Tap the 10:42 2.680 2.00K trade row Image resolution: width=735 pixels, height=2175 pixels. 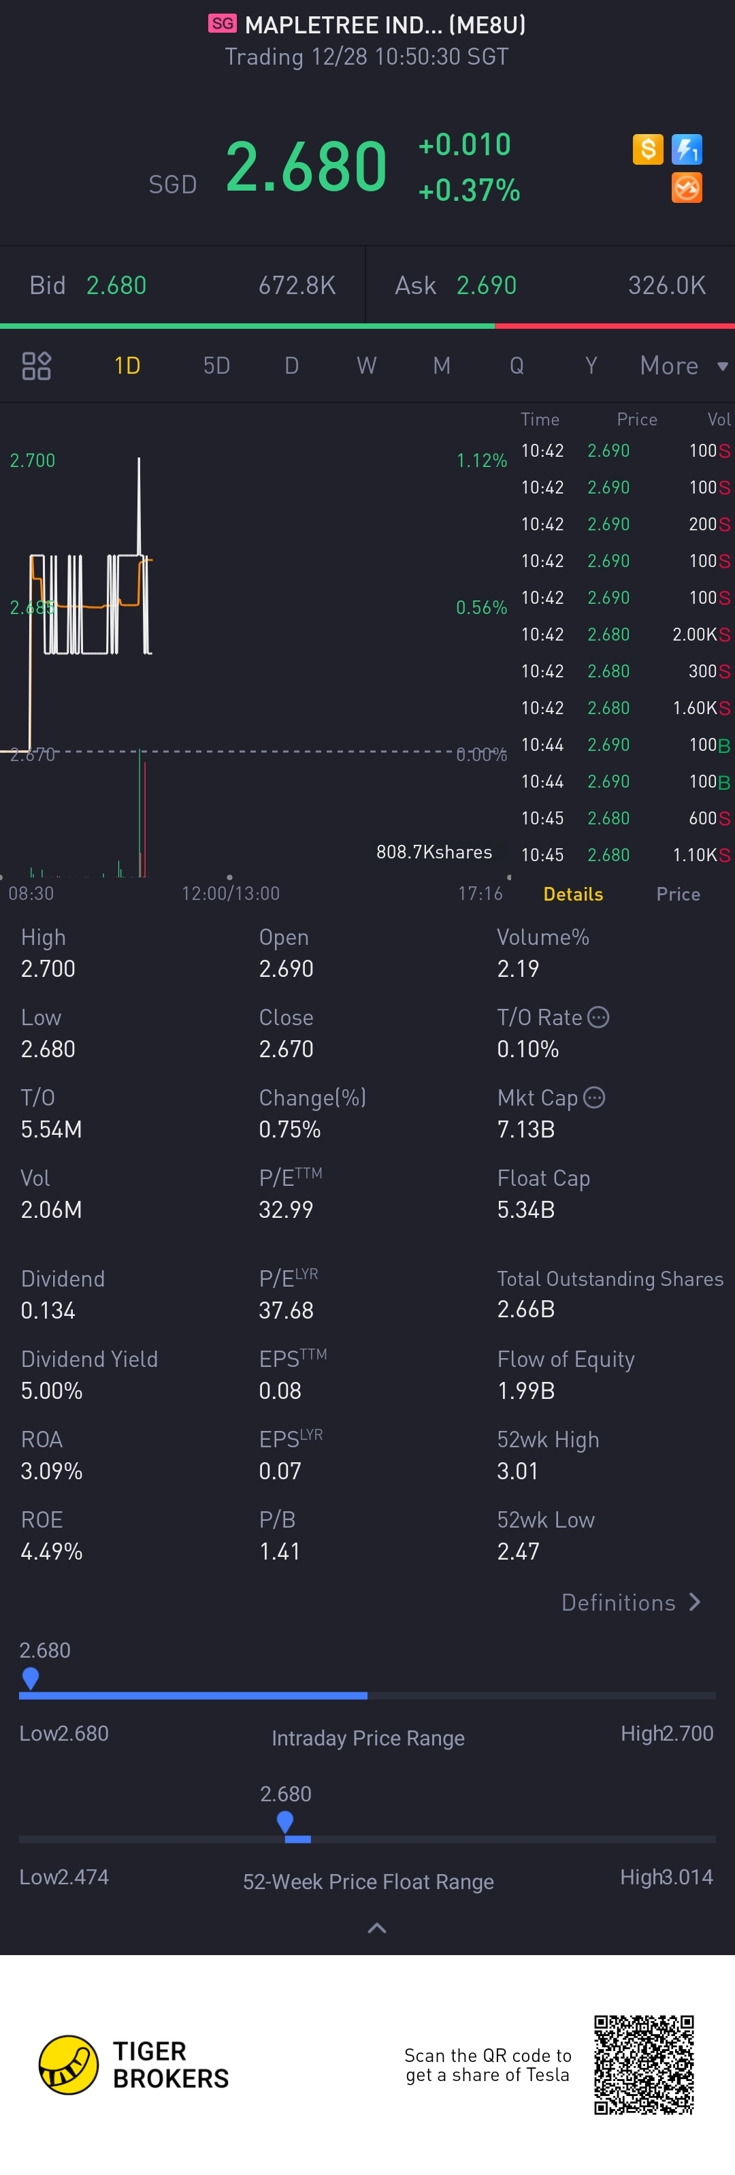(x=625, y=634)
